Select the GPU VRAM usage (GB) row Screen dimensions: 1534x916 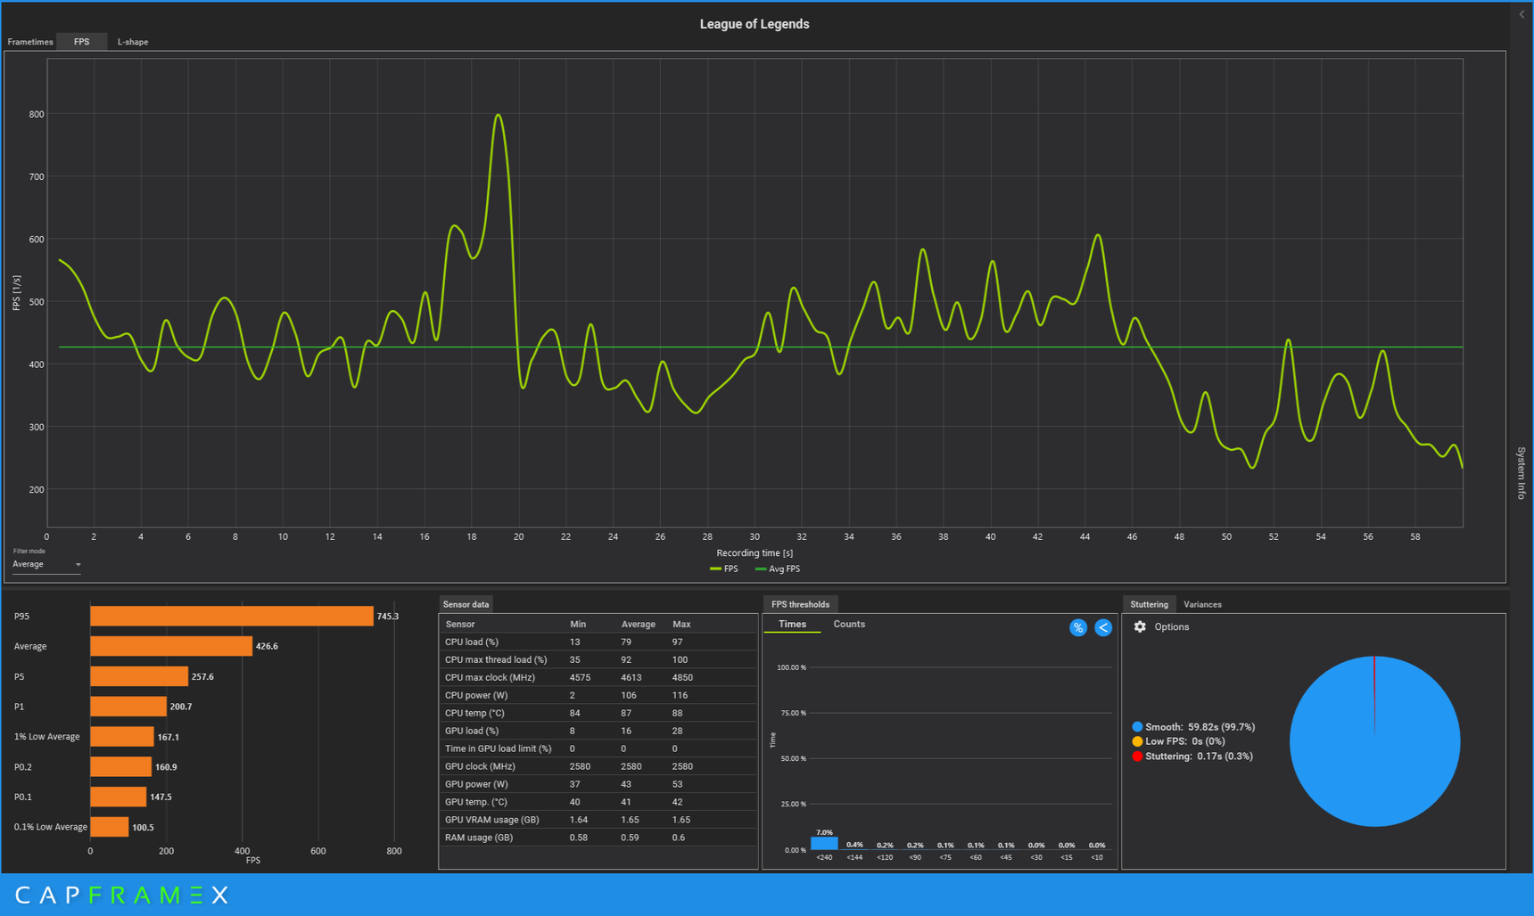pos(598,820)
